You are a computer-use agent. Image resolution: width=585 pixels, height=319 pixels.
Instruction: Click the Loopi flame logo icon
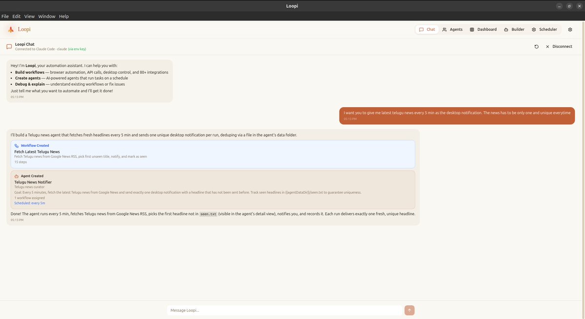pos(11,29)
